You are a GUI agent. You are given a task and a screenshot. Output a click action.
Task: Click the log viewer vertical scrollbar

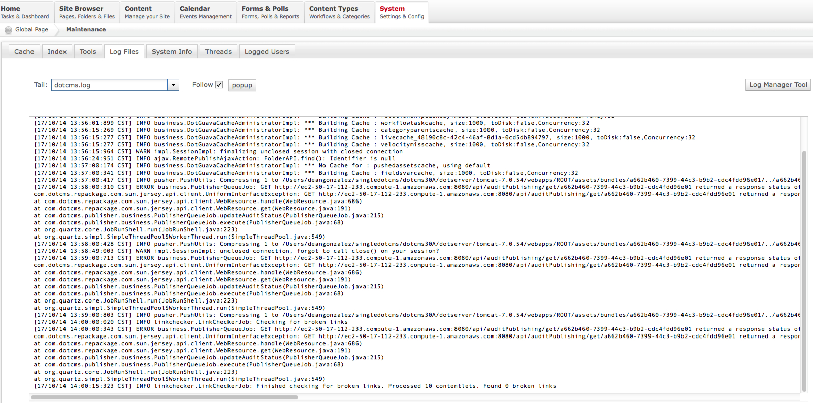pyautogui.click(x=804, y=269)
